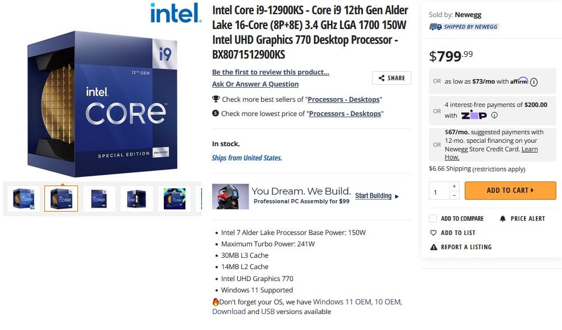562x330 pixels.
Task: Open the Ask Or Answer A Question link
Action: click(x=255, y=84)
